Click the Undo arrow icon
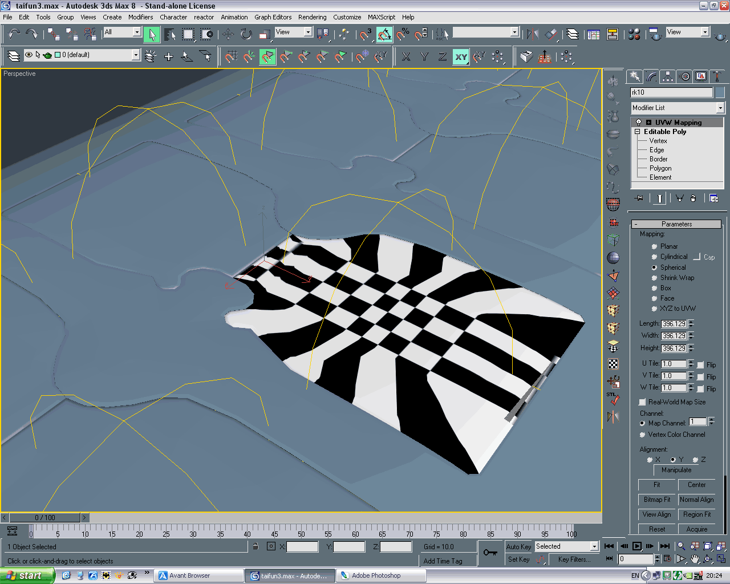The width and height of the screenshot is (730, 584). (x=14, y=34)
